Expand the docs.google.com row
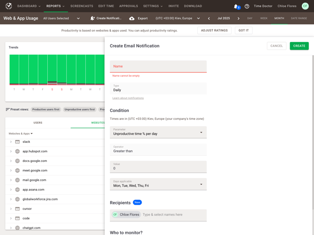The image size is (314, 235). tap(11, 161)
